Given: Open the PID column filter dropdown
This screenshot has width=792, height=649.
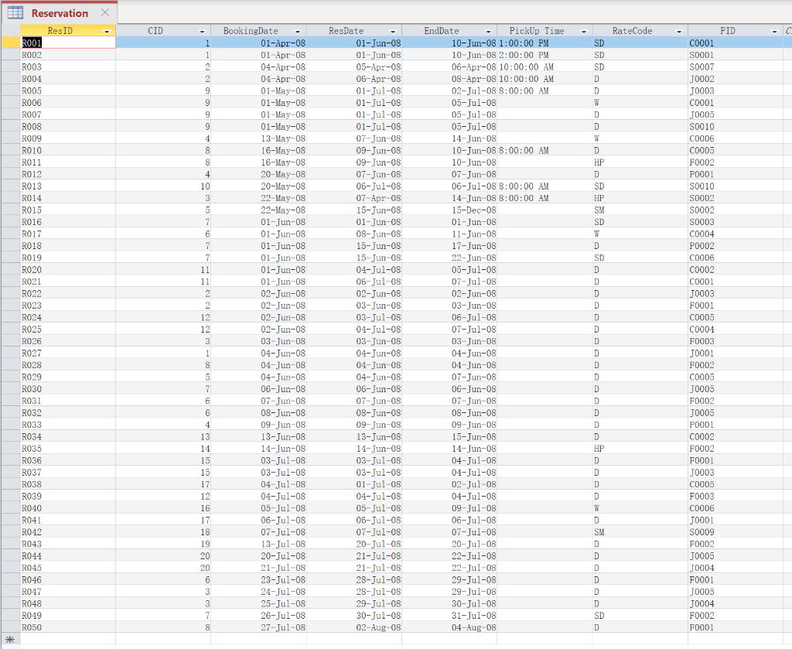Looking at the screenshot, I should (x=775, y=31).
